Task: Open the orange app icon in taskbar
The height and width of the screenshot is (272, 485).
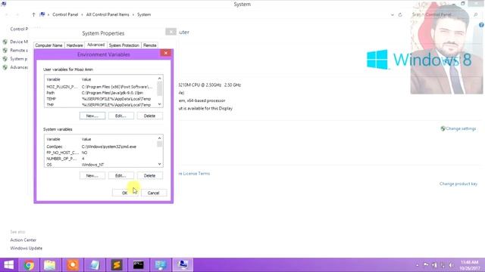Action: coord(73,265)
